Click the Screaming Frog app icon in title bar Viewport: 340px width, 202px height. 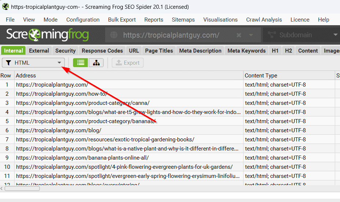point(5,7)
